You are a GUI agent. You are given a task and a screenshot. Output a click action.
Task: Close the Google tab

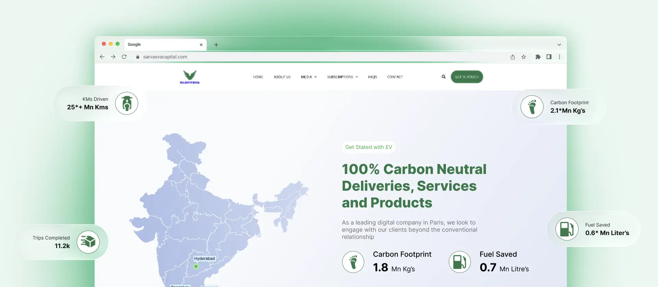(x=201, y=45)
